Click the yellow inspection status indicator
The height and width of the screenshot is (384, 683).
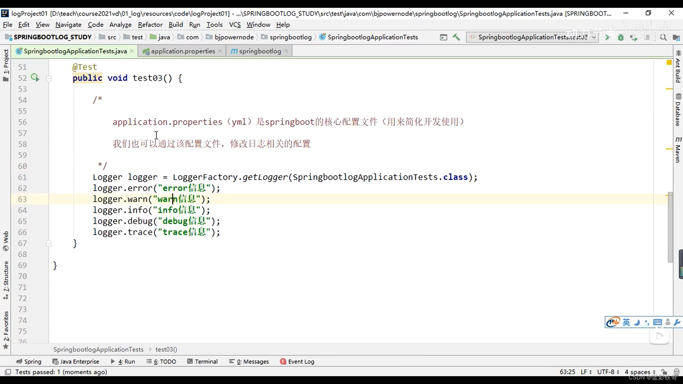(x=669, y=63)
